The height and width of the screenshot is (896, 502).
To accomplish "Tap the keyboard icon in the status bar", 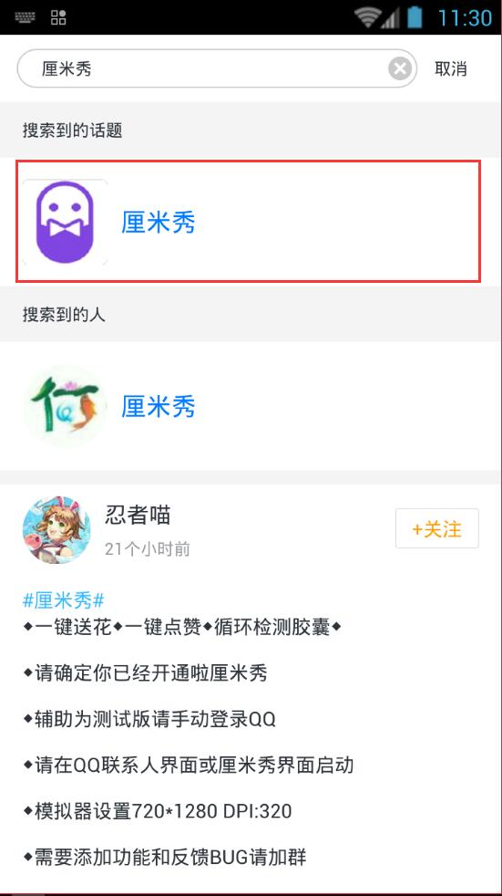I will click(26, 17).
